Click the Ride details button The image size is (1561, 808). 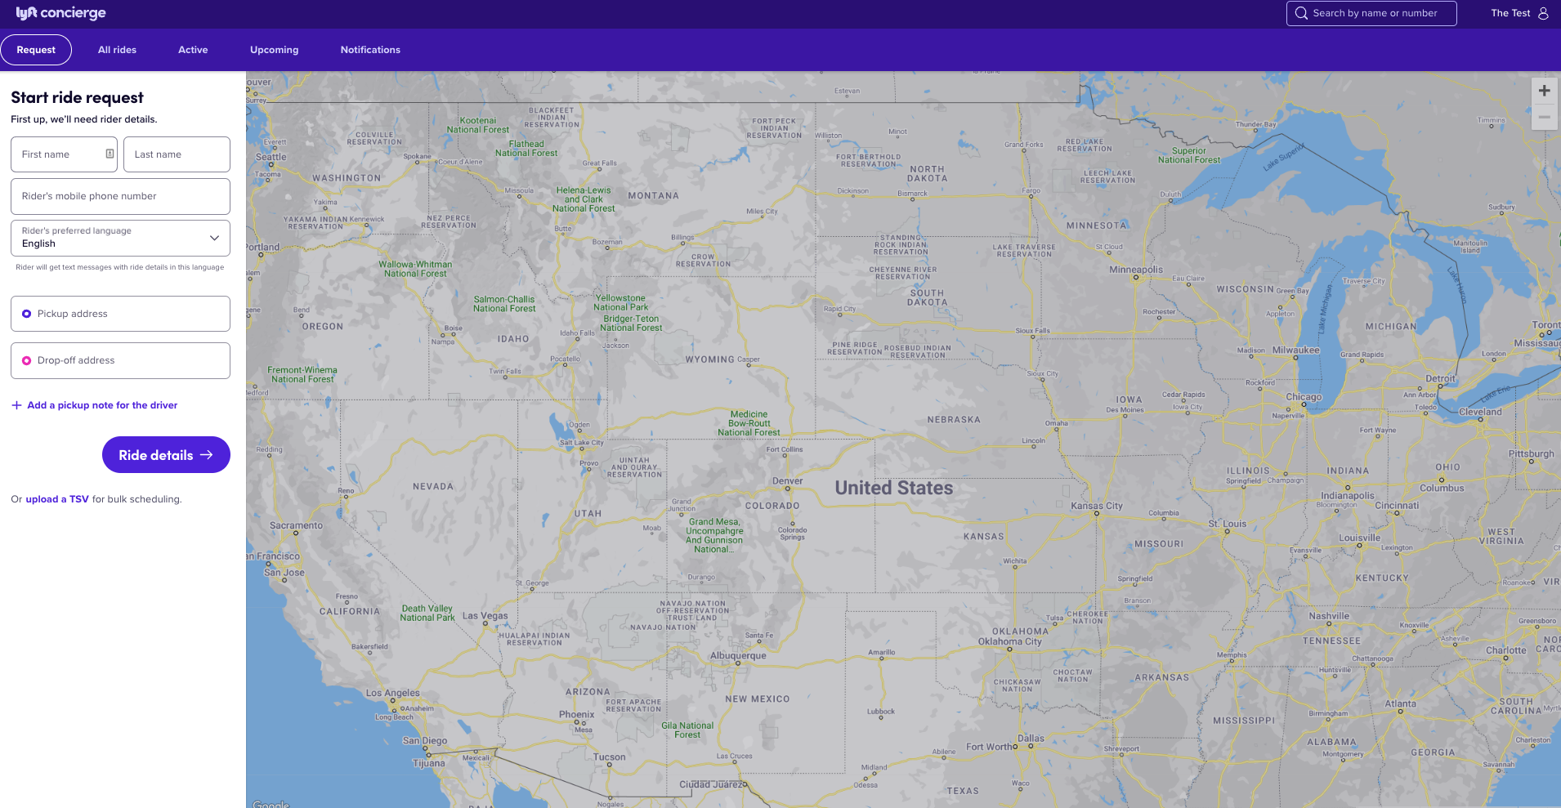166,454
